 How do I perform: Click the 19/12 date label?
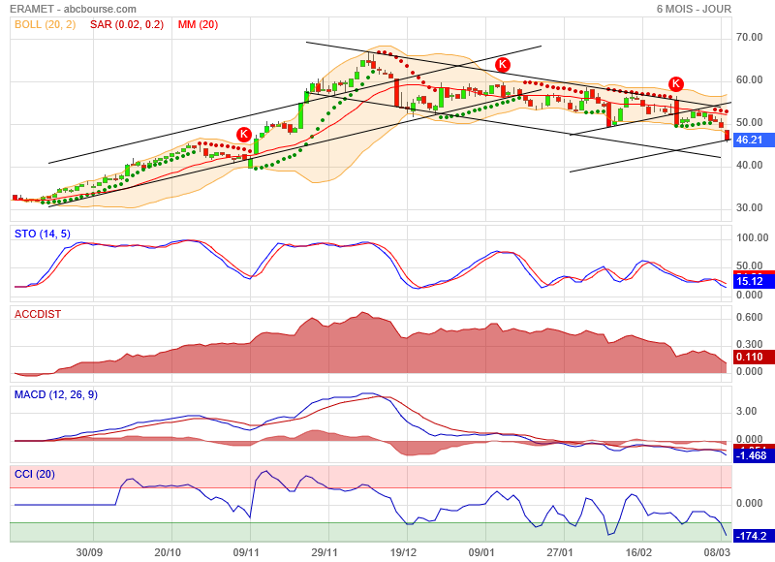[403, 552]
